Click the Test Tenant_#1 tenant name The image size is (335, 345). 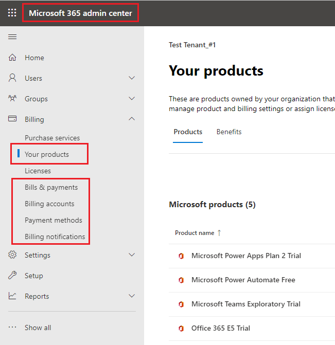(192, 45)
